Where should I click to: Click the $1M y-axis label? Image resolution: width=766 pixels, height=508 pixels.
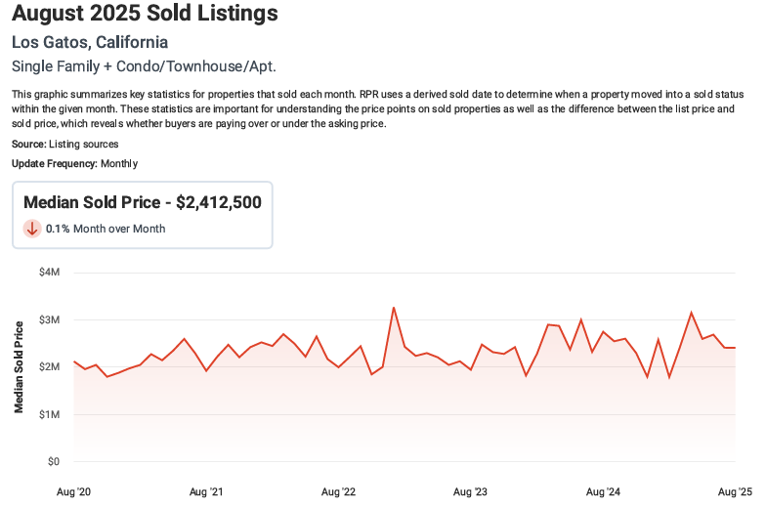48,414
